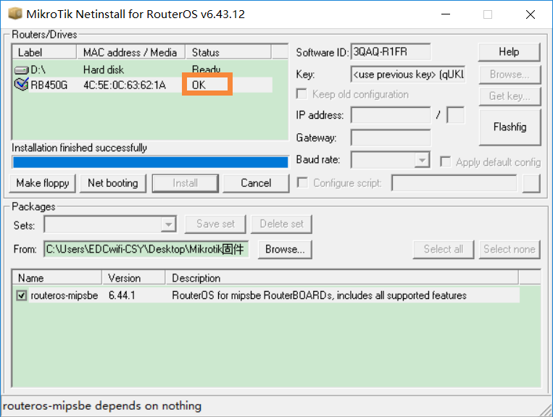Click version 6.44.1 of routeros-mipsbe
553x417 pixels.
[122, 295]
